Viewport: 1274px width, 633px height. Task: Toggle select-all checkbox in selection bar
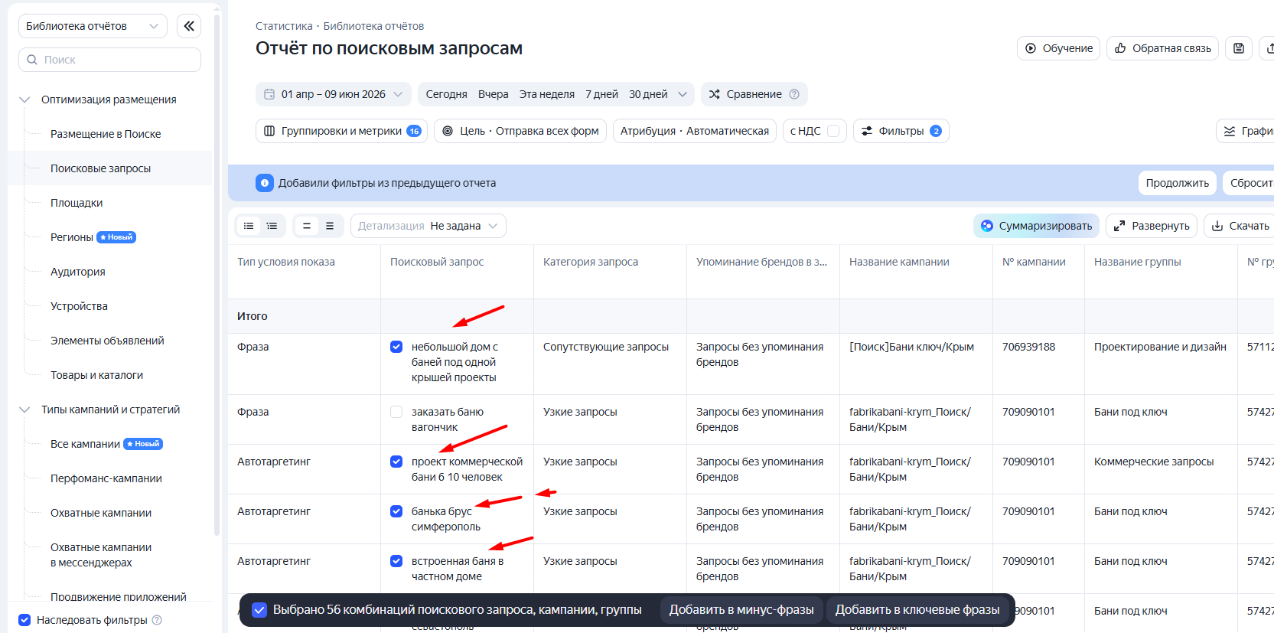pos(259,610)
